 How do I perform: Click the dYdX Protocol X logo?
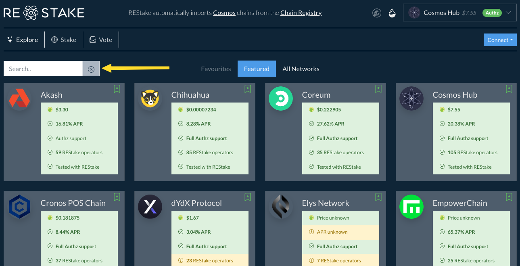click(150, 207)
